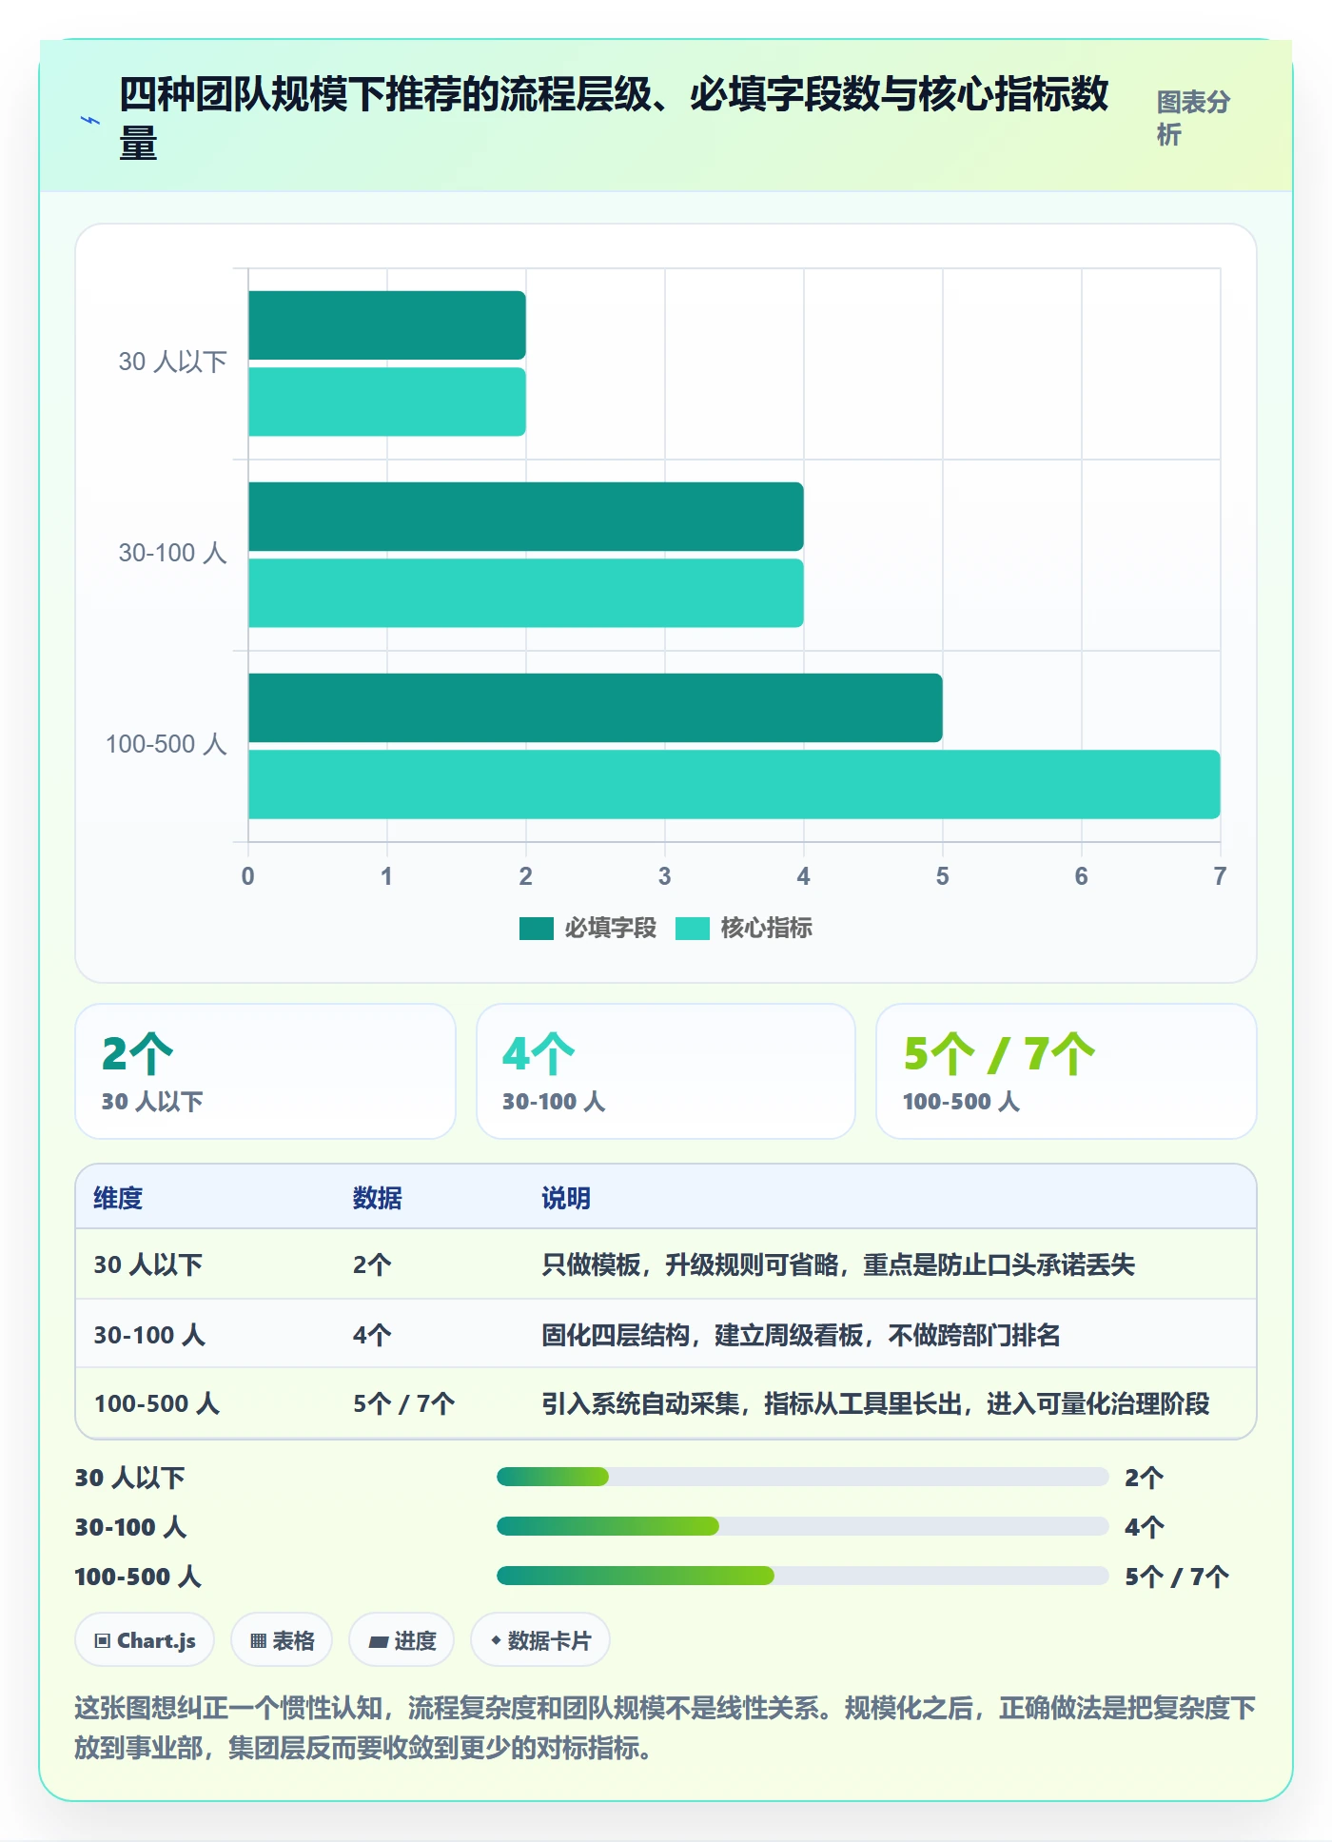Click the "图表分析" tag in the header
Viewport: 1332px width, 1842px height.
point(1193,118)
